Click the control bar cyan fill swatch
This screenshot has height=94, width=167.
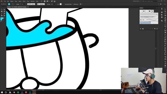coord(9,4)
